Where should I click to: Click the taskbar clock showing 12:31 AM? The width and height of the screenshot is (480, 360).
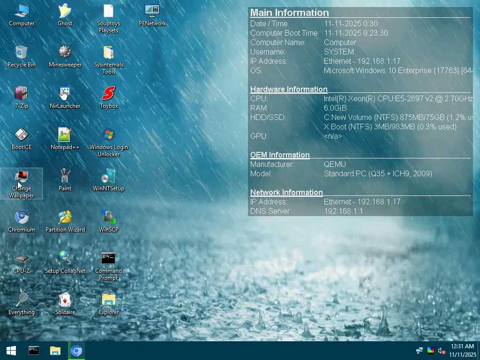(463, 351)
